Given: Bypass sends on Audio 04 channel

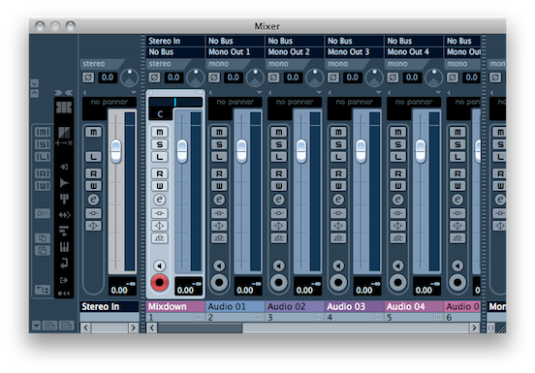Looking at the screenshot, I should (x=397, y=238).
